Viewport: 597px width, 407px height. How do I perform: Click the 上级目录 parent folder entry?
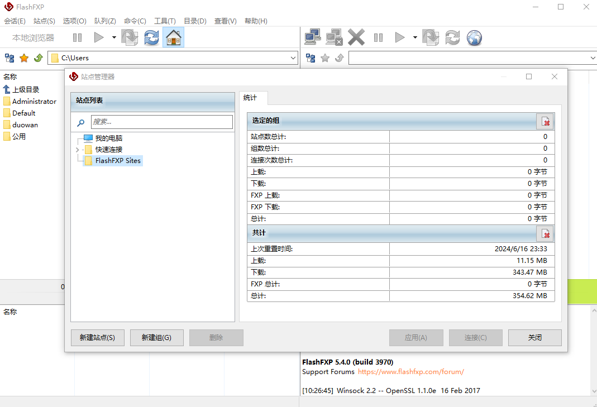click(21, 89)
